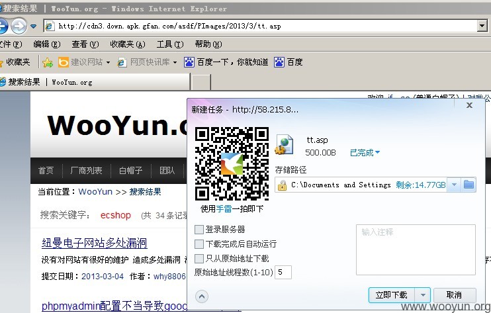Open a new blank tab
The width and height of the screenshot is (491, 313).
pyautogui.click(x=201, y=82)
